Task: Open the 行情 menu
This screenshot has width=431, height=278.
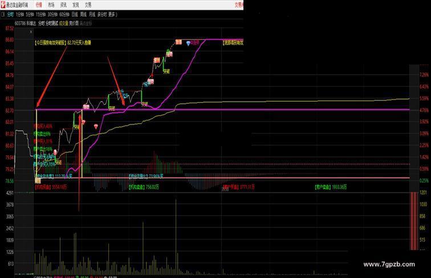Action: pyautogui.click(x=39, y=5)
